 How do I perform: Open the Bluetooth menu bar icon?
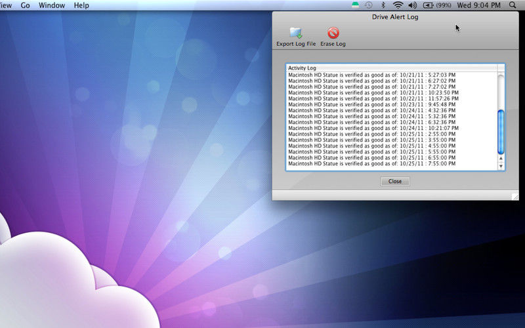(x=384, y=5)
